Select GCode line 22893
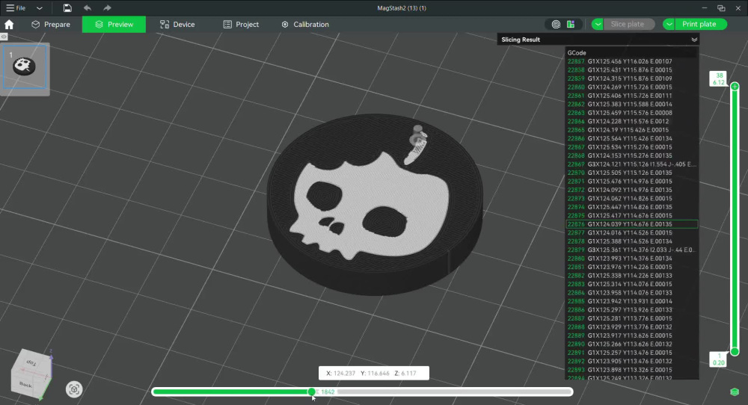This screenshot has width=748, height=405. (631, 370)
